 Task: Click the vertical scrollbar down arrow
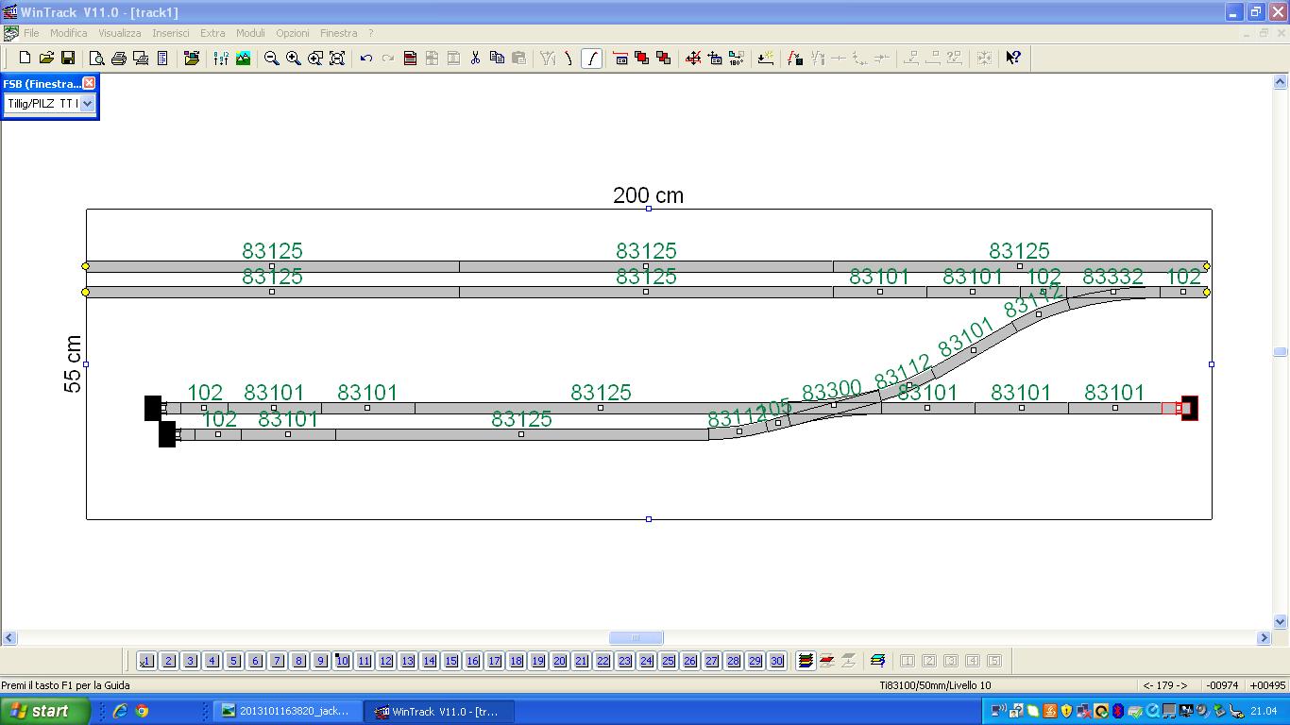(x=1281, y=622)
